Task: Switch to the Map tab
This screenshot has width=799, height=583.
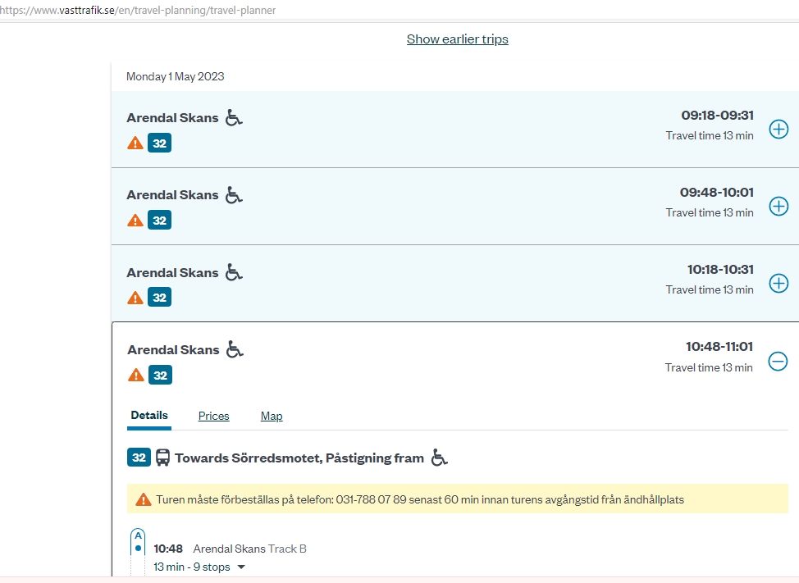Action: pos(272,416)
